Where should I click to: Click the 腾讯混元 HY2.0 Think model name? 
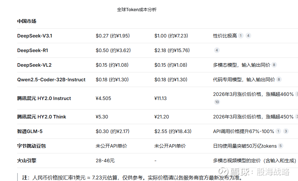pyautogui.click(x=42, y=117)
